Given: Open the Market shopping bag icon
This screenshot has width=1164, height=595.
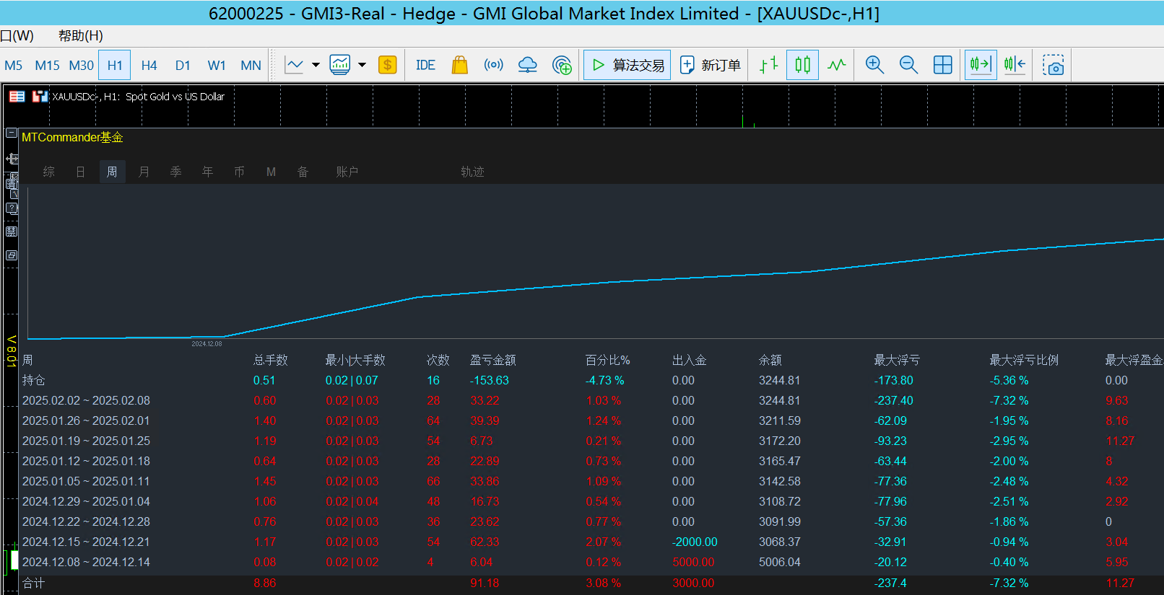Looking at the screenshot, I should click(x=460, y=66).
